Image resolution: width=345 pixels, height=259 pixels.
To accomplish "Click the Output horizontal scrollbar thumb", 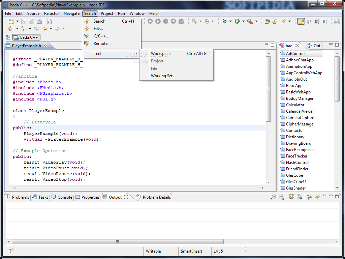I will pyautogui.click(x=118, y=241).
